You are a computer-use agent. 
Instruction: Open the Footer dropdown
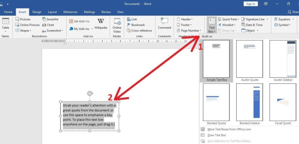(184, 25)
